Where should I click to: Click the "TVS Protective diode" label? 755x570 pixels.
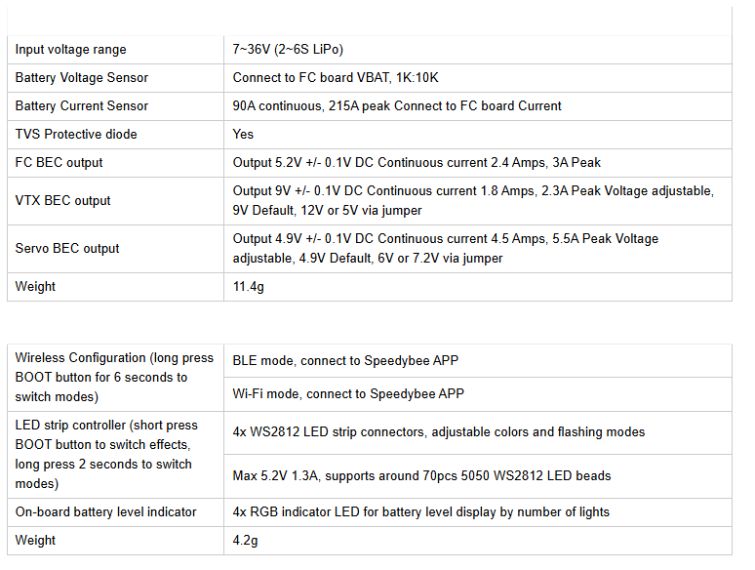[x=76, y=135]
